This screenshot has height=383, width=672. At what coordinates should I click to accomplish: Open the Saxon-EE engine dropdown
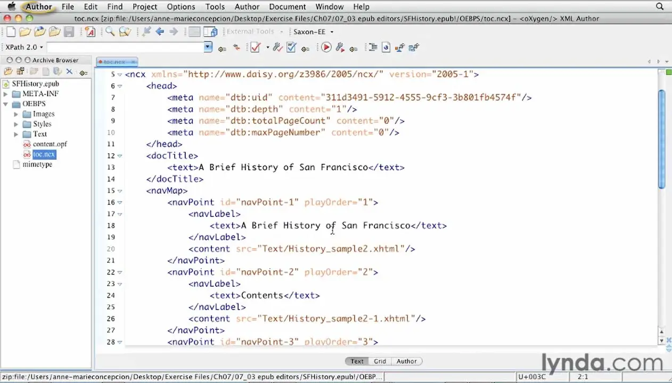tap(312, 32)
